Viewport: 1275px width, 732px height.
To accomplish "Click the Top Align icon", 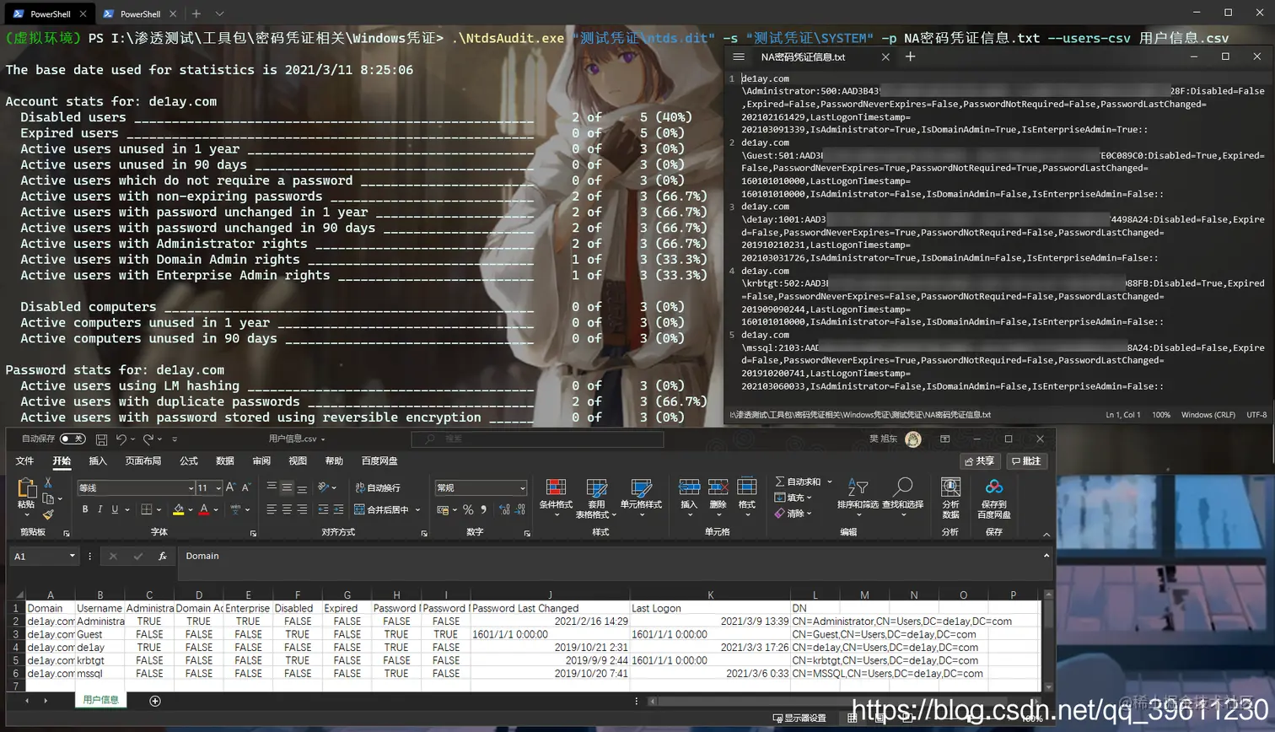I will click(272, 487).
